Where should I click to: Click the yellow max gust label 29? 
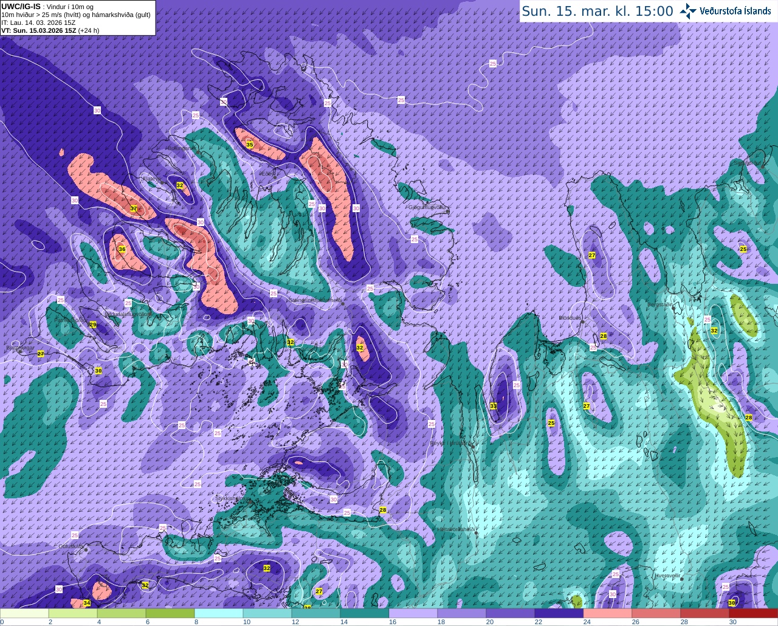click(93, 325)
